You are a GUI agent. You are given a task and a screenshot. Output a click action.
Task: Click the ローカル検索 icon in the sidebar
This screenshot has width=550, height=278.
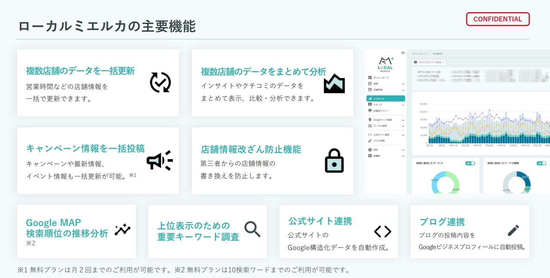click(370, 126)
